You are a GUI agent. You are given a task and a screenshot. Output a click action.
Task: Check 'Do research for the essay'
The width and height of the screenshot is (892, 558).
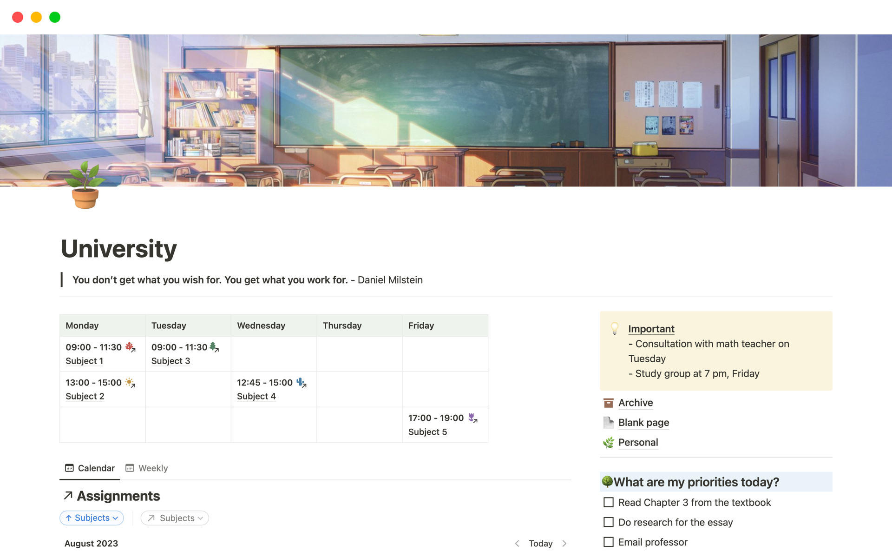(x=608, y=522)
